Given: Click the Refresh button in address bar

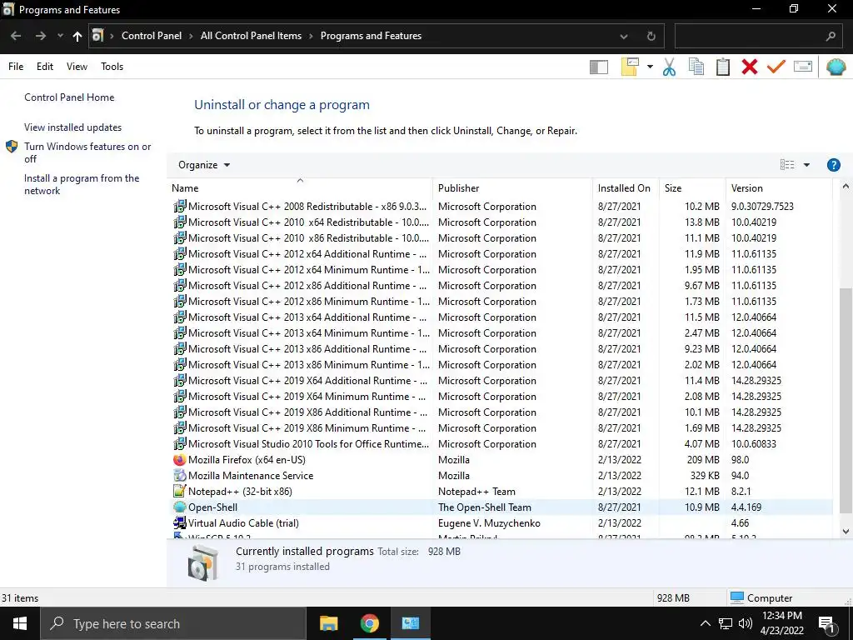Looking at the screenshot, I should pyautogui.click(x=651, y=37).
